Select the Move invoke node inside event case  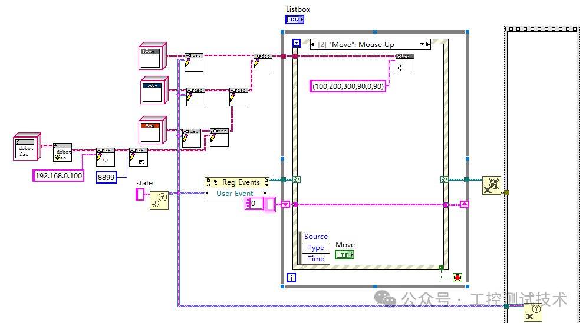(x=405, y=63)
